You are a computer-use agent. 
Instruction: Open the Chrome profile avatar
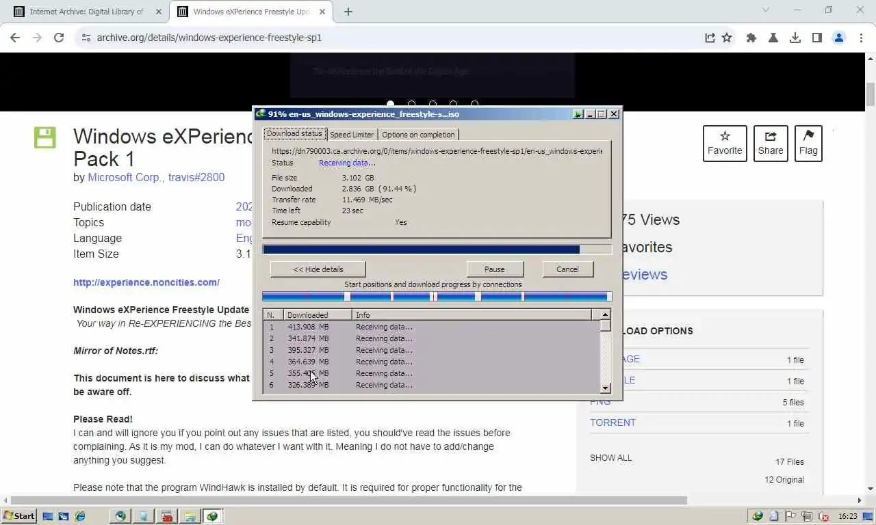839,38
